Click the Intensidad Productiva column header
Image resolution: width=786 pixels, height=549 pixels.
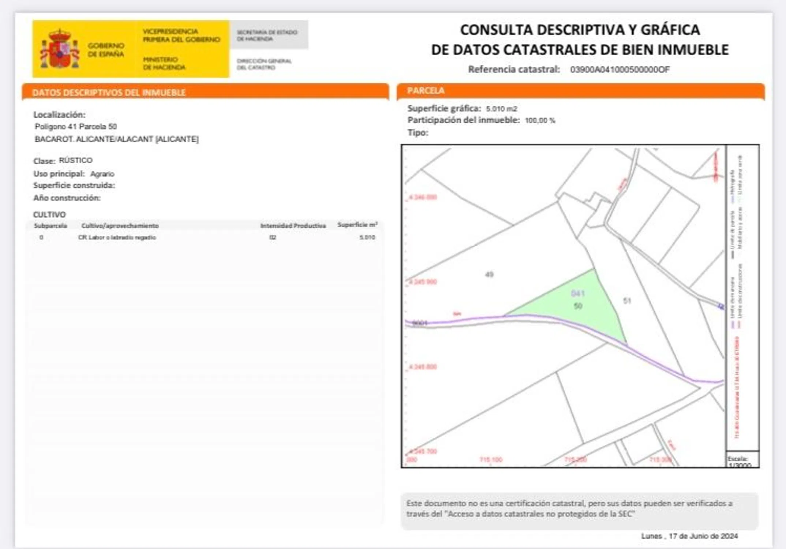[293, 226]
